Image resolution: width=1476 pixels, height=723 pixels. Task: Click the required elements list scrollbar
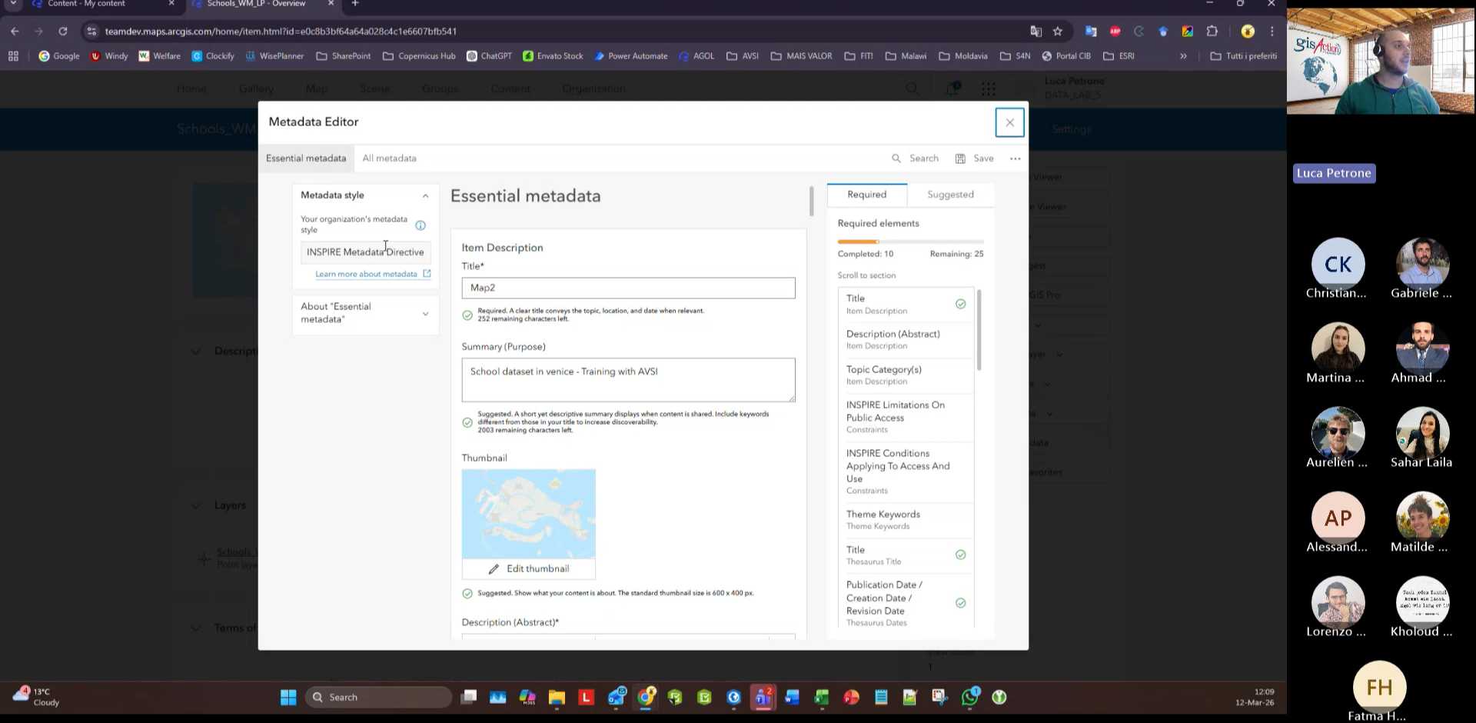pyautogui.click(x=979, y=330)
